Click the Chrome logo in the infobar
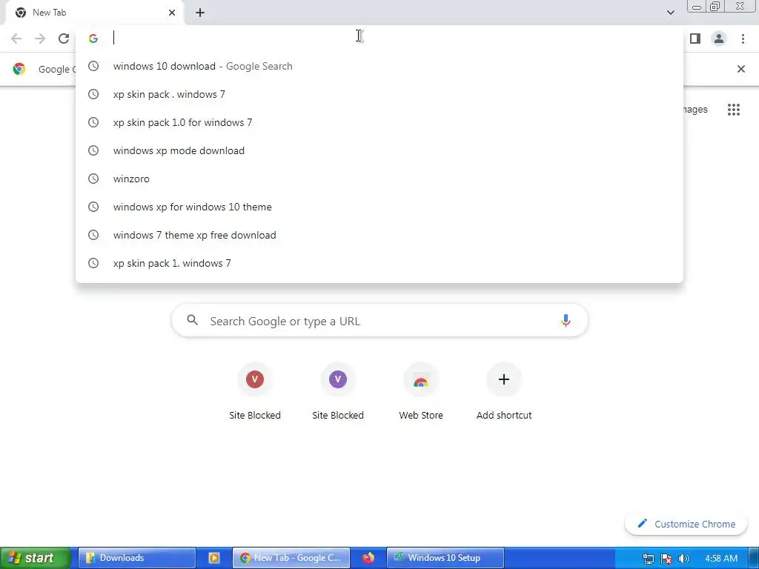The width and height of the screenshot is (759, 569). pos(19,69)
